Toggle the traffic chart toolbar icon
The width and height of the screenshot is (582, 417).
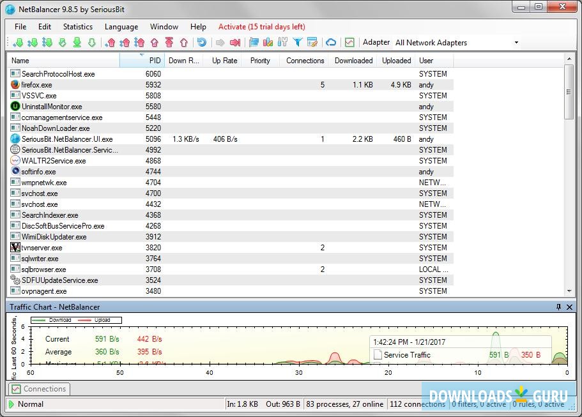349,42
